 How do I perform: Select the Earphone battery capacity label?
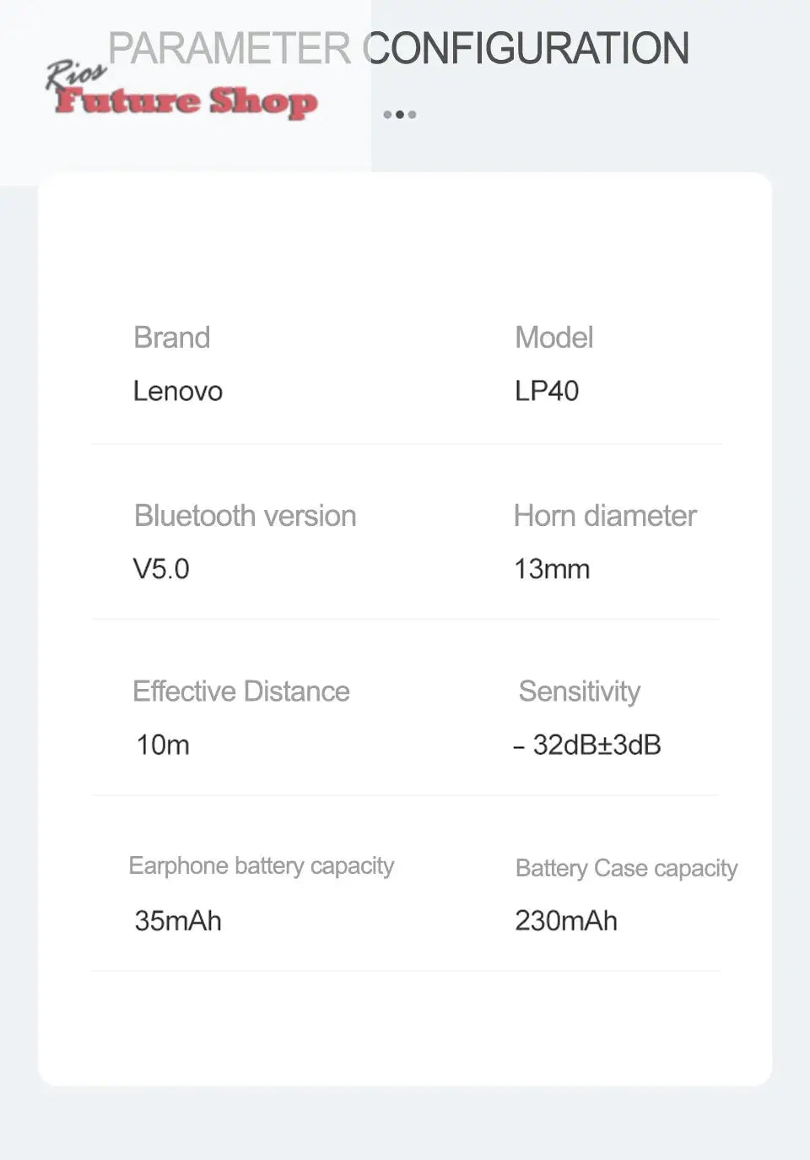(262, 866)
